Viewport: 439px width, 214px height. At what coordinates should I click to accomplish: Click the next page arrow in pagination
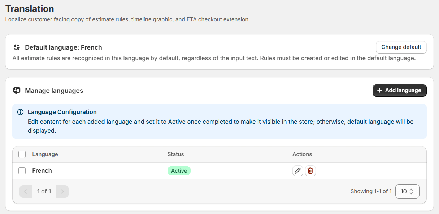click(x=62, y=191)
